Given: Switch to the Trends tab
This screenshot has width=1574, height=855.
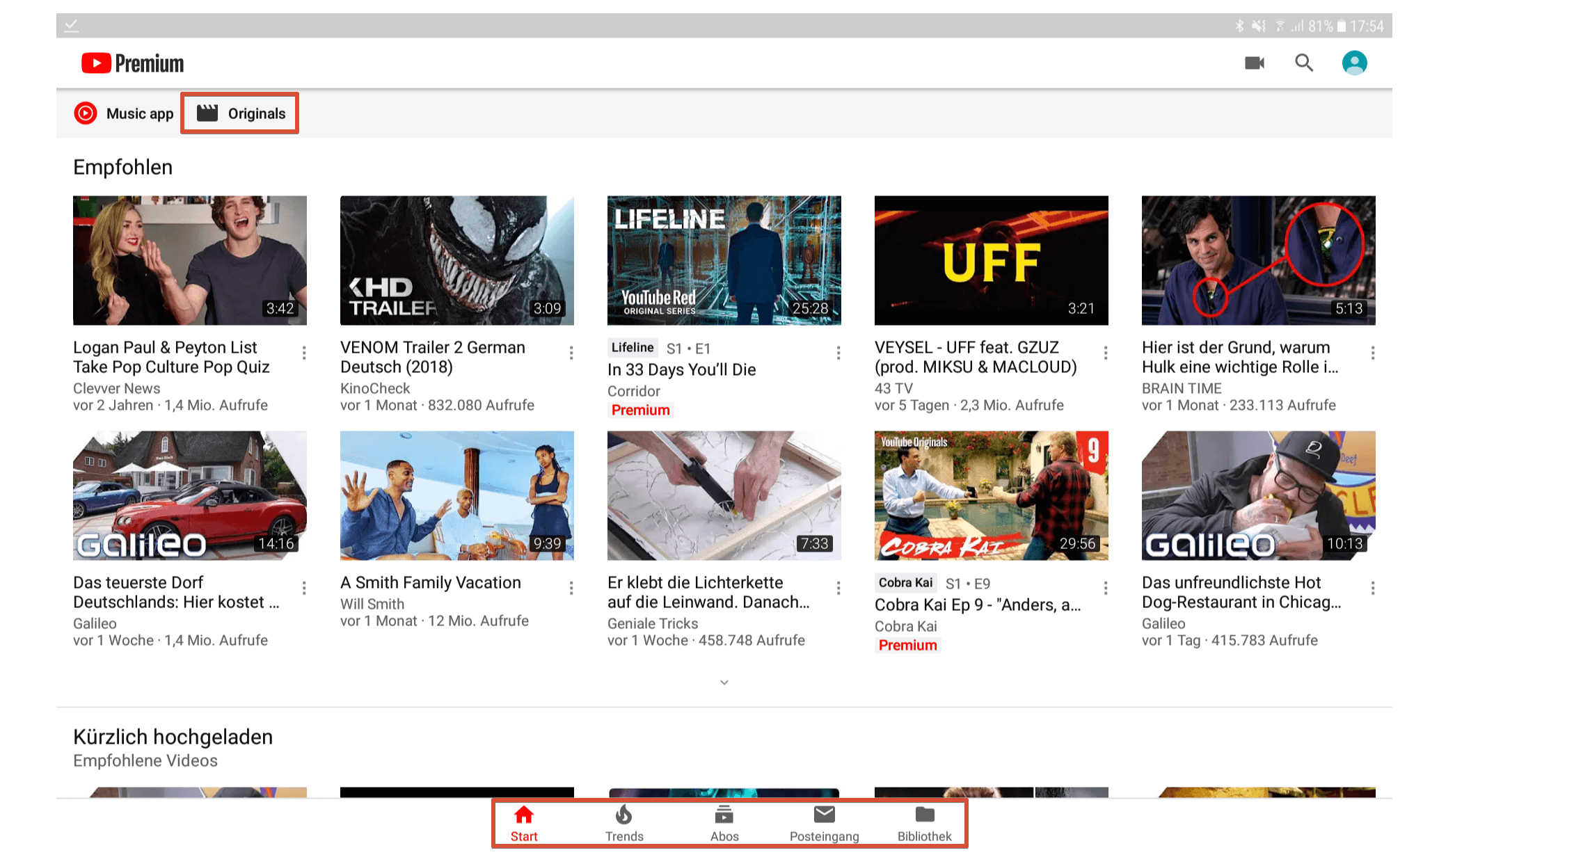Looking at the screenshot, I should pos(624,824).
